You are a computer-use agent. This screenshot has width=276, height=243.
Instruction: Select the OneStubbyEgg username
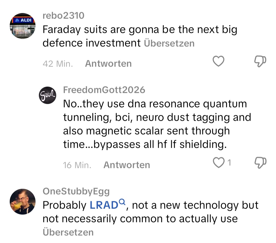pyautogui.click(x=76, y=191)
